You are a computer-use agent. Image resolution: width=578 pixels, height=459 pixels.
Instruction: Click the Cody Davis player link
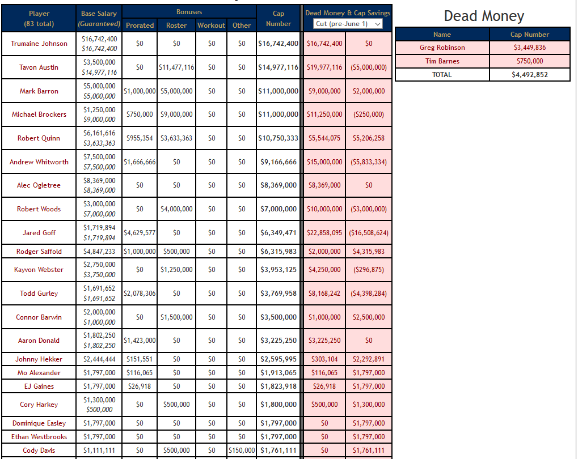(x=39, y=450)
